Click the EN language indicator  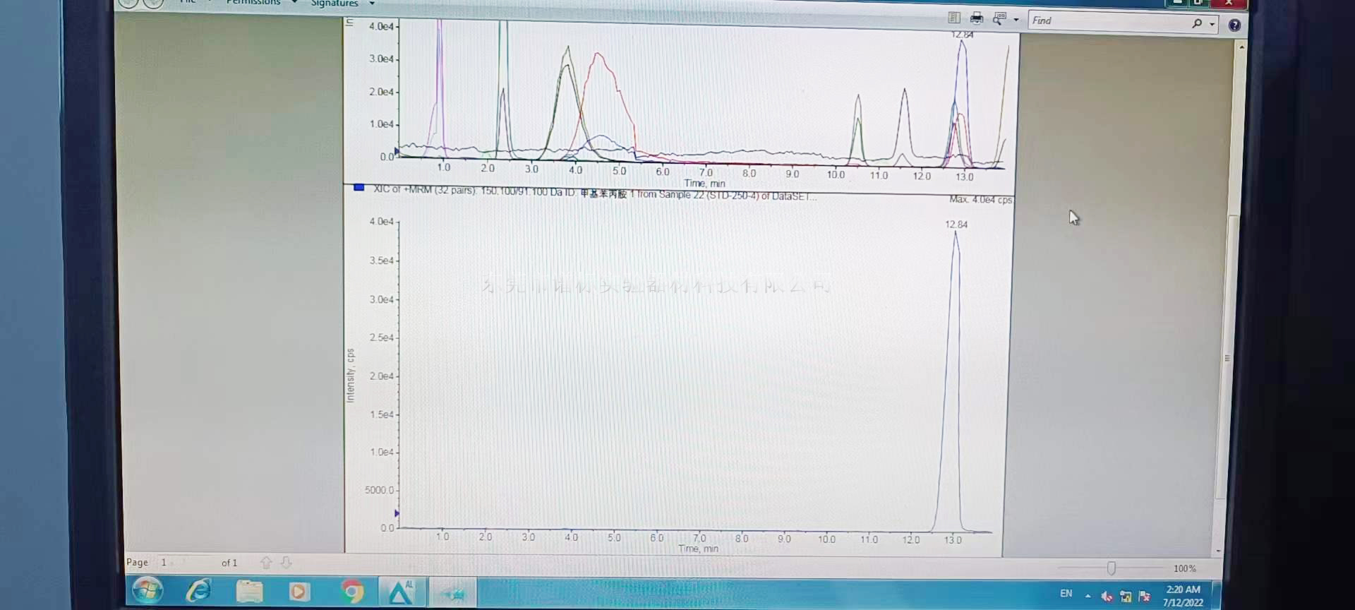coord(1066,594)
